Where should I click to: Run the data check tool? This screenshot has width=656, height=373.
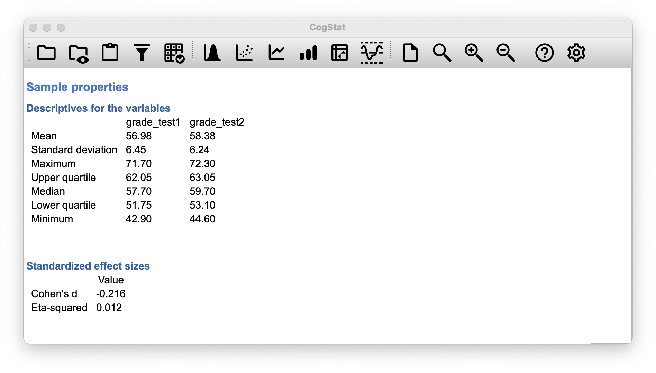(x=174, y=53)
